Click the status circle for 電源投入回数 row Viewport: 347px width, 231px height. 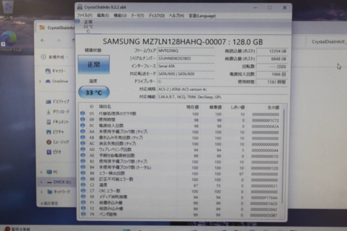83,126
